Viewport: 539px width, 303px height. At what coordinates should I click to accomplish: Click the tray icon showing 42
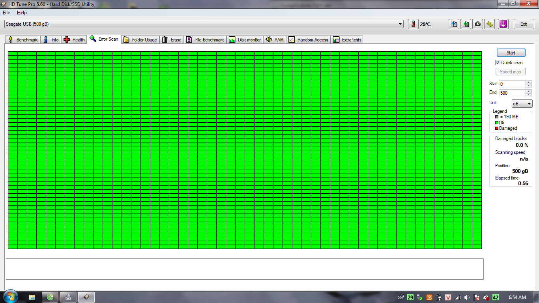(496, 297)
